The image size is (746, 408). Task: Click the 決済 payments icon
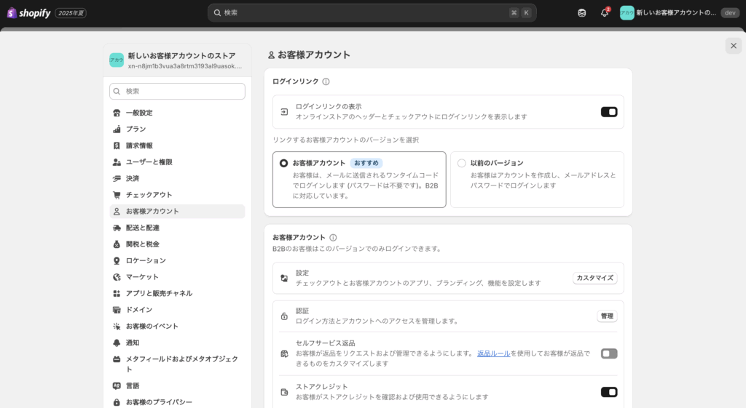(117, 179)
